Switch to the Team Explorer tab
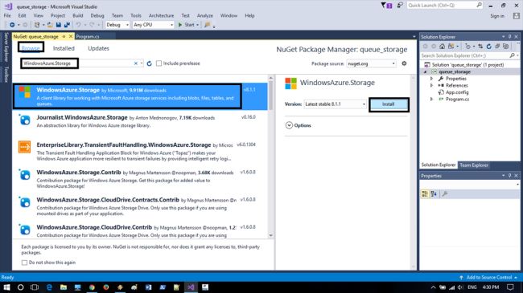 [474, 165]
